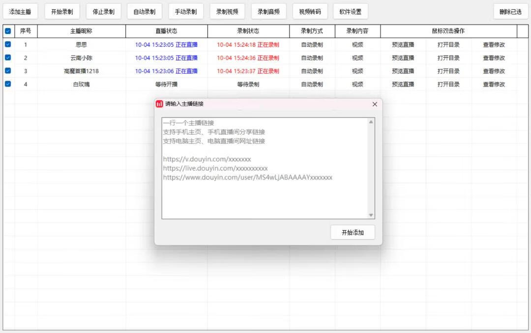This screenshot has height=333, width=531.
Task: Open the 软件设置 settings
Action: (x=351, y=11)
